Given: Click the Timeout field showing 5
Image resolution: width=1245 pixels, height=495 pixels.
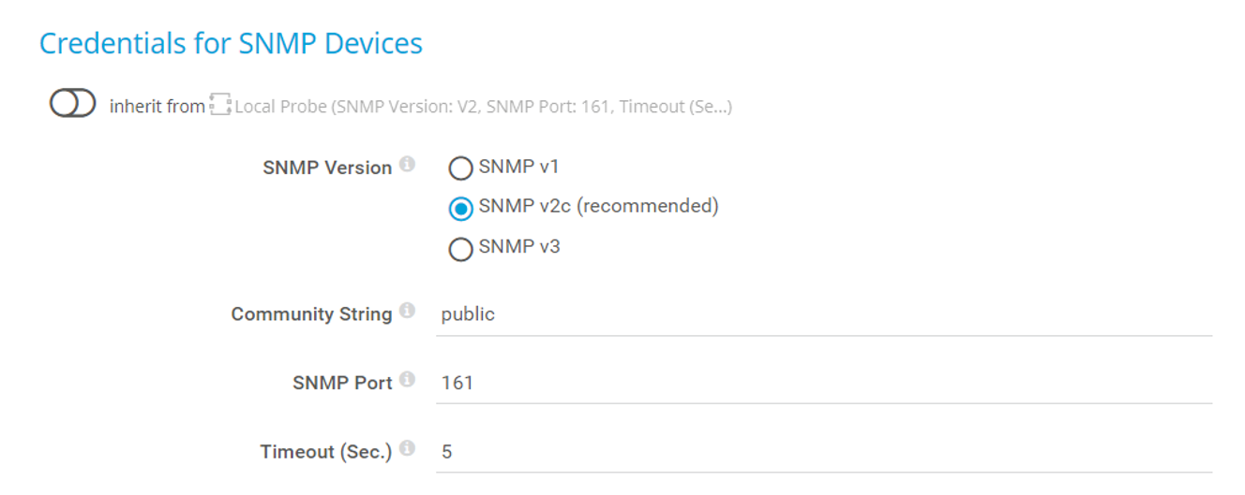Looking at the screenshot, I should pyautogui.click(x=823, y=452).
